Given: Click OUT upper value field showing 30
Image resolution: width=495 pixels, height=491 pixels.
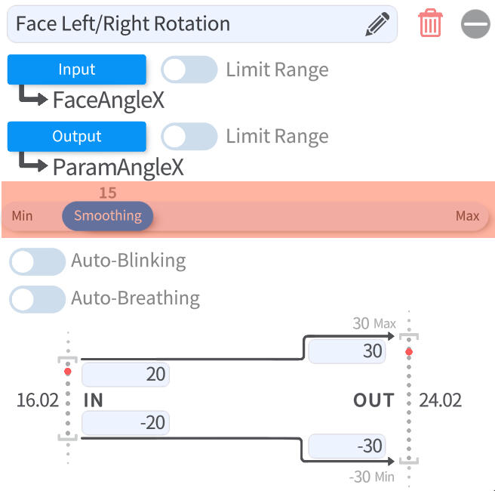Looking at the screenshot, I should click(347, 351).
